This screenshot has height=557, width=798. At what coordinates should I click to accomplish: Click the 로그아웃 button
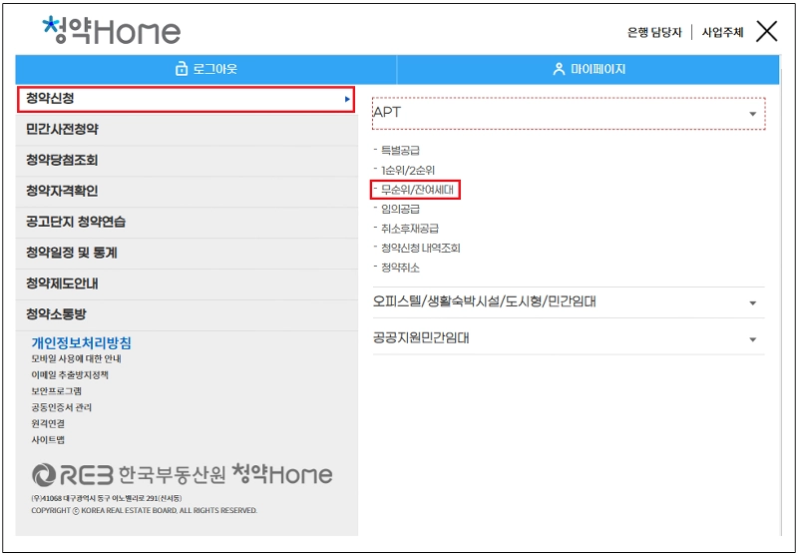click(x=205, y=69)
